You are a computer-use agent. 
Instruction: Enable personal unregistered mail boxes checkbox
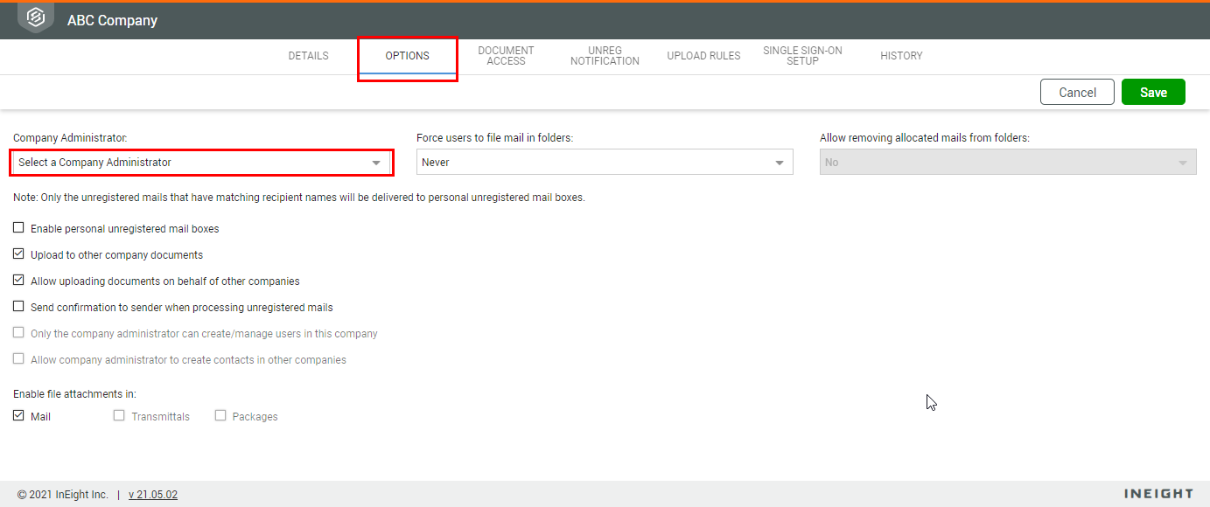click(18, 228)
